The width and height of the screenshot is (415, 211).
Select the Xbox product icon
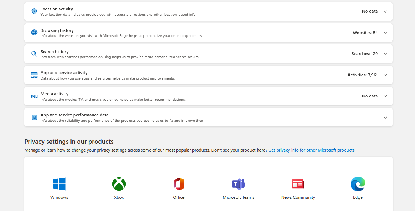[x=119, y=184]
